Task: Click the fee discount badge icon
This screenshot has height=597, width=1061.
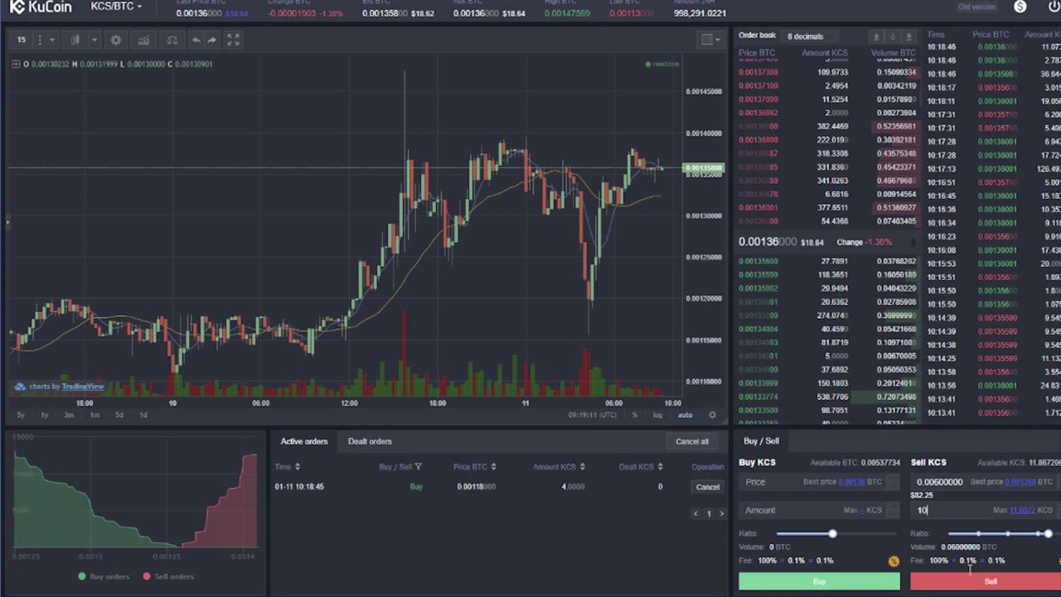Action: 894,561
